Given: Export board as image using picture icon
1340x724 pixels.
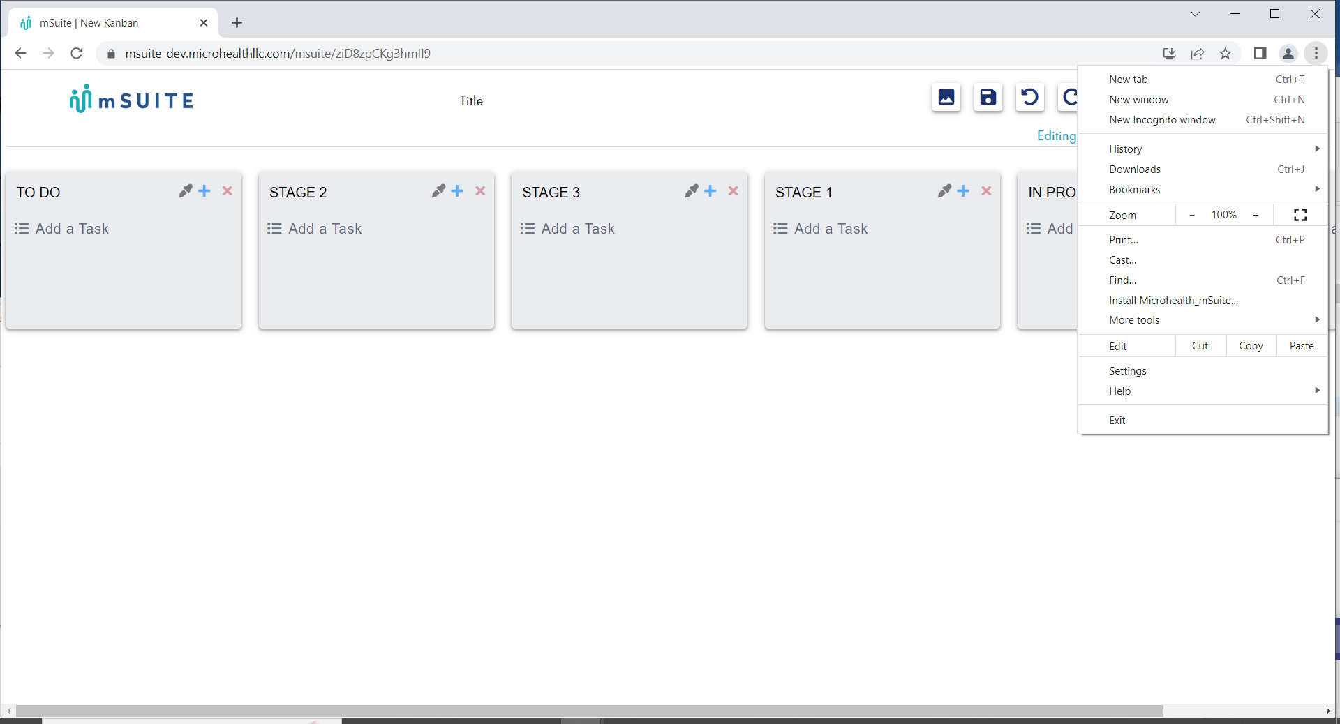Looking at the screenshot, I should pyautogui.click(x=945, y=98).
